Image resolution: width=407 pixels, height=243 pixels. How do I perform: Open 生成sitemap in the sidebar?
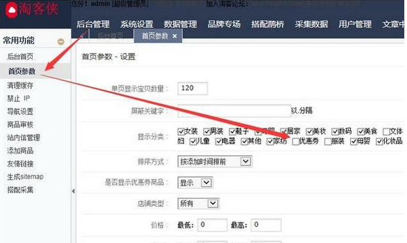click(25, 177)
